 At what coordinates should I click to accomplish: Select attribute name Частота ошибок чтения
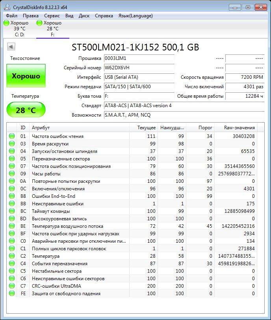click(x=58, y=136)
